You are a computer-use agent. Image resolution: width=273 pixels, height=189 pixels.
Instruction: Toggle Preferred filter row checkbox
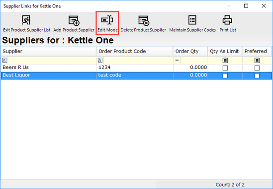pos(257,61)
